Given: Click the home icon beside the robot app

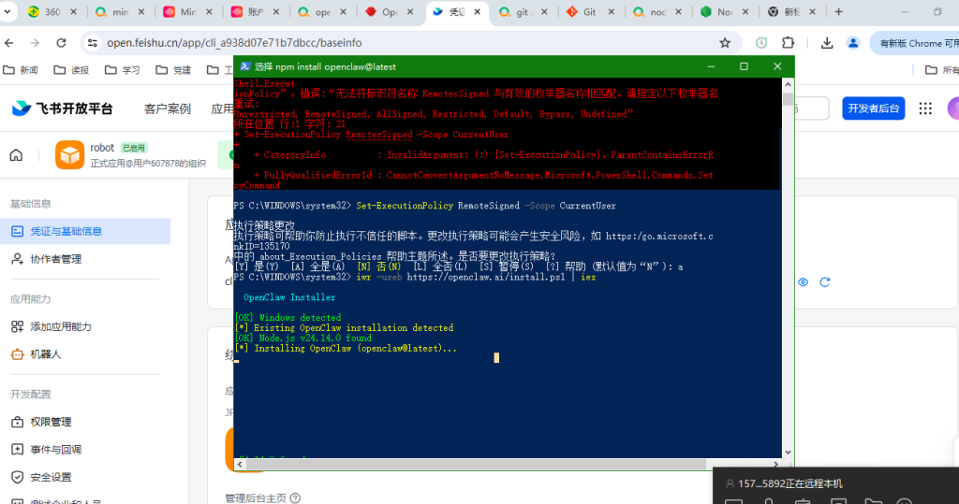Looking at the screenshot, I should click(x=16, y=155).
